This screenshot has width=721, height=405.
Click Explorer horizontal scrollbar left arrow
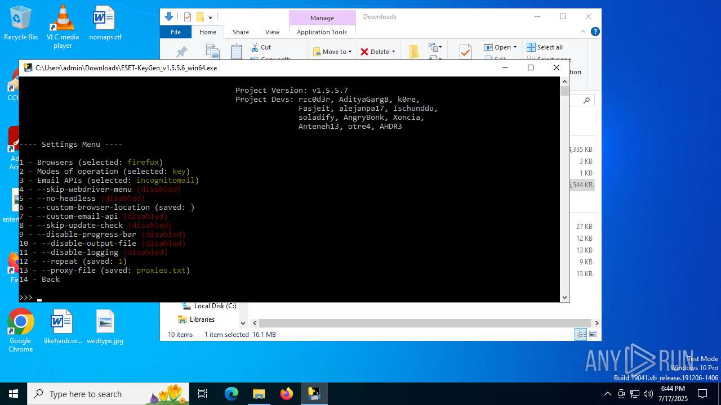point(255,323)
